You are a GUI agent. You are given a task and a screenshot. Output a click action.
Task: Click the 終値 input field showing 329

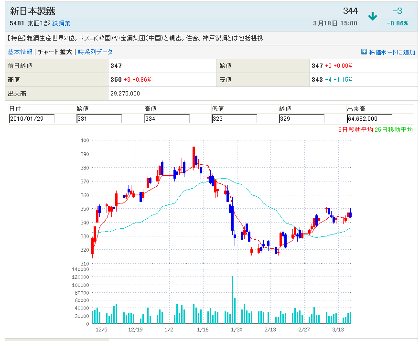(302, 119)
